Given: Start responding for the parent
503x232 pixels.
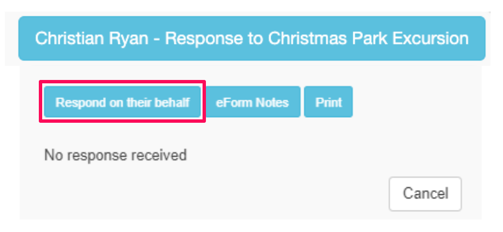Looking at the screenshot, I should coord(122,102).
